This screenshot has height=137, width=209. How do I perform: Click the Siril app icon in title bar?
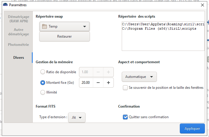click(x=5, y=5)
